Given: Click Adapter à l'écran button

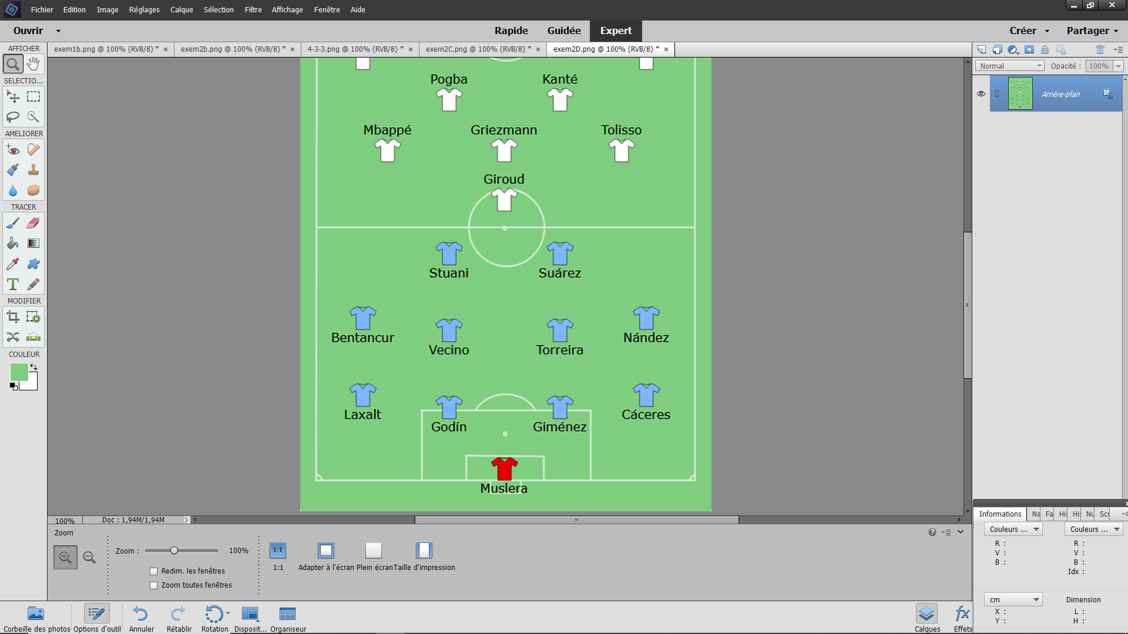Looking at the screenshot, I should click(x=326, y=556).
